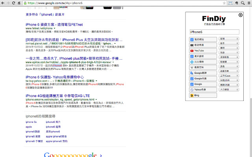Click the related search that reads just apple
The image size is (252, 157).
point(29,127)
